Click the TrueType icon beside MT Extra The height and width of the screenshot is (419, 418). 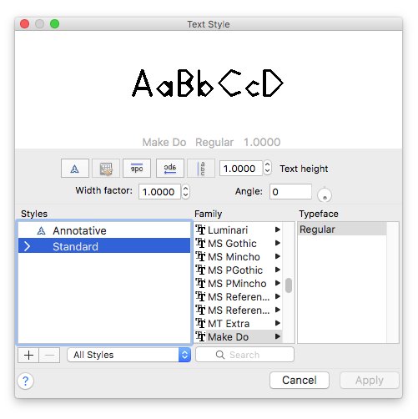(x=200, y=323)
